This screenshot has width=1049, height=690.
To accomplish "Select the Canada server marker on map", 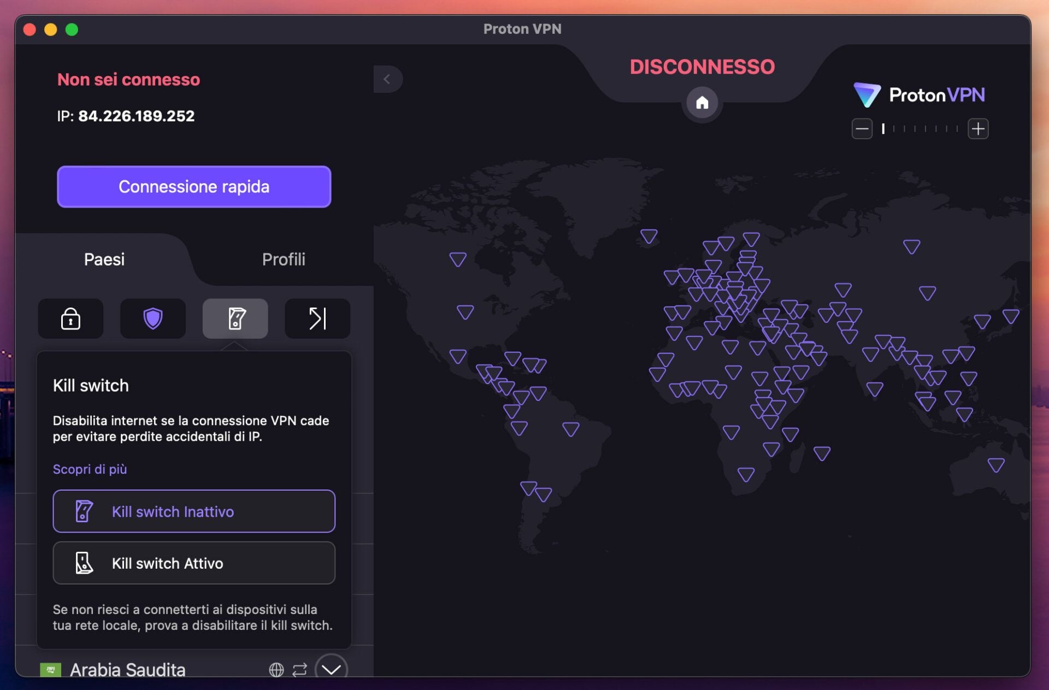I will click(x=458, y=259).
